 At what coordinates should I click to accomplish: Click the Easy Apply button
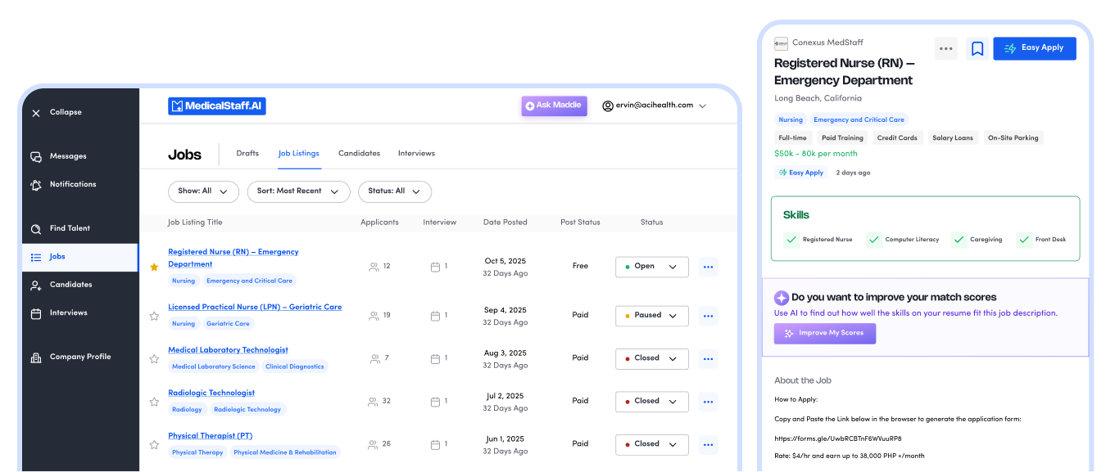point(1034,48)
